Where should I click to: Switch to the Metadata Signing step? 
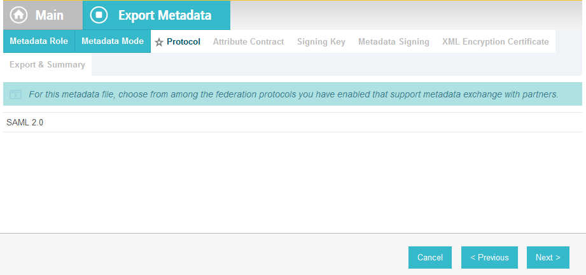(394, 41)
